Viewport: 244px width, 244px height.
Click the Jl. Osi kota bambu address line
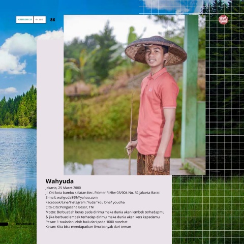pyautogui.click(x=103, y=193)
